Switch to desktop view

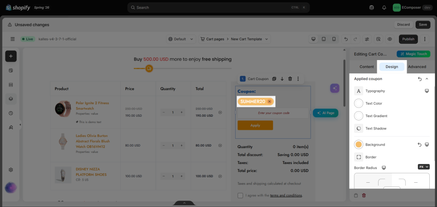tap(314, 39)
